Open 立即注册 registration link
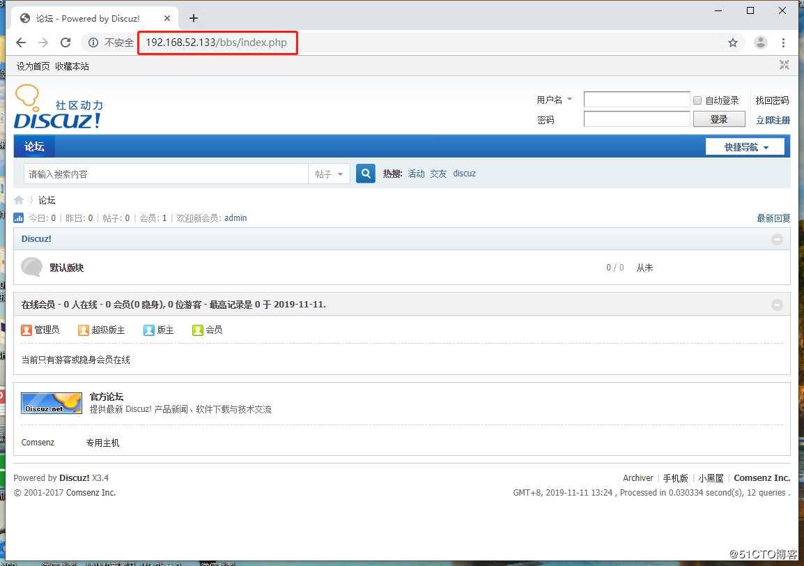 point(773,120)
